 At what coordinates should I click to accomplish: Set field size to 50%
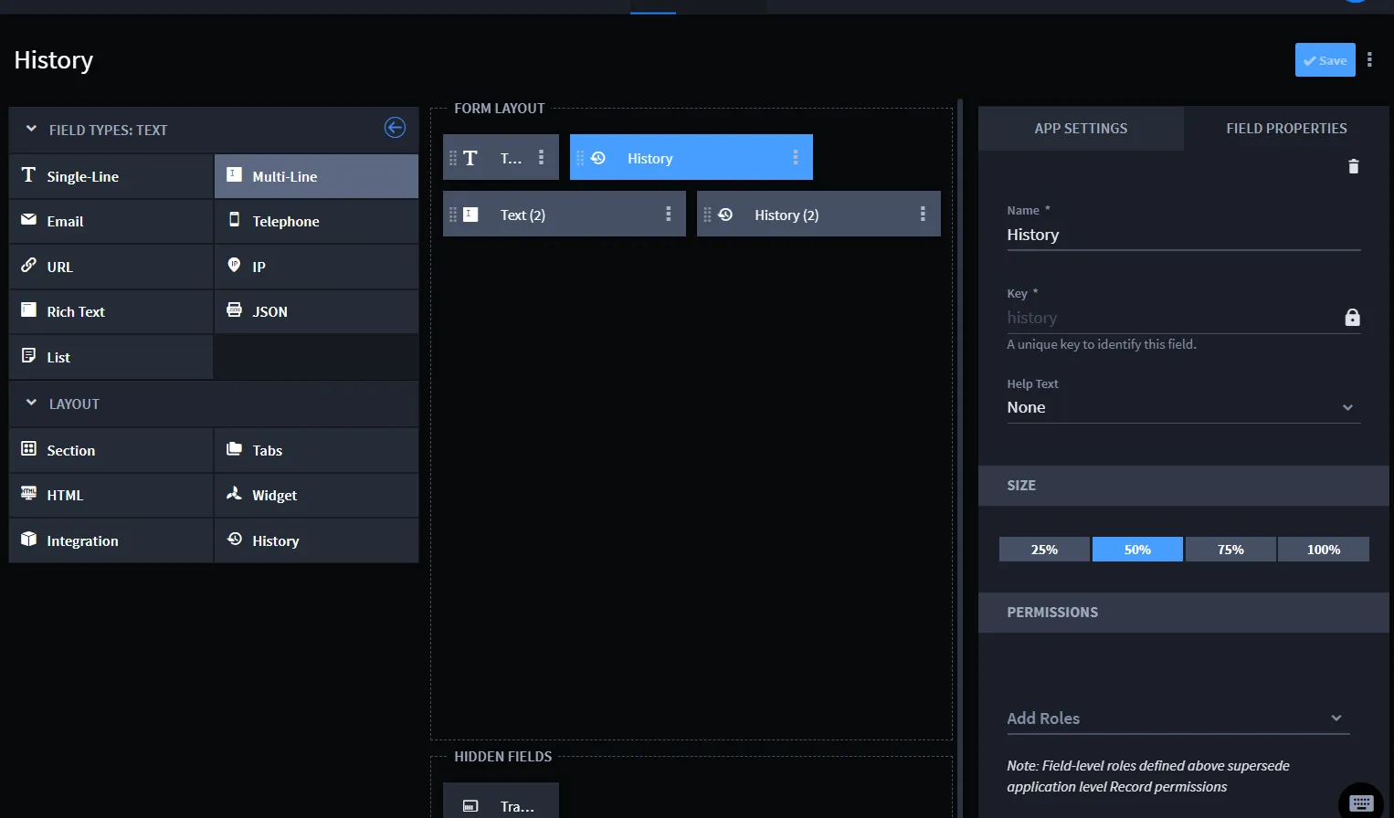(x=1137, y=550)
